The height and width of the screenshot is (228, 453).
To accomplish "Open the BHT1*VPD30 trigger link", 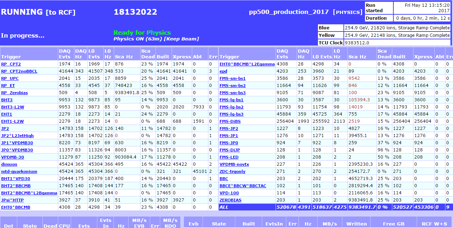I will 15,179.
